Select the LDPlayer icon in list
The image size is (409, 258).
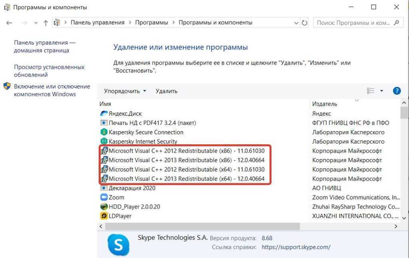pos(104,216)
